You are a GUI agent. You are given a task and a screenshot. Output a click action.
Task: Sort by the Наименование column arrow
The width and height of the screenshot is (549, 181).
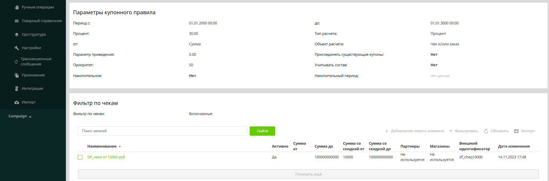point(120,146)
